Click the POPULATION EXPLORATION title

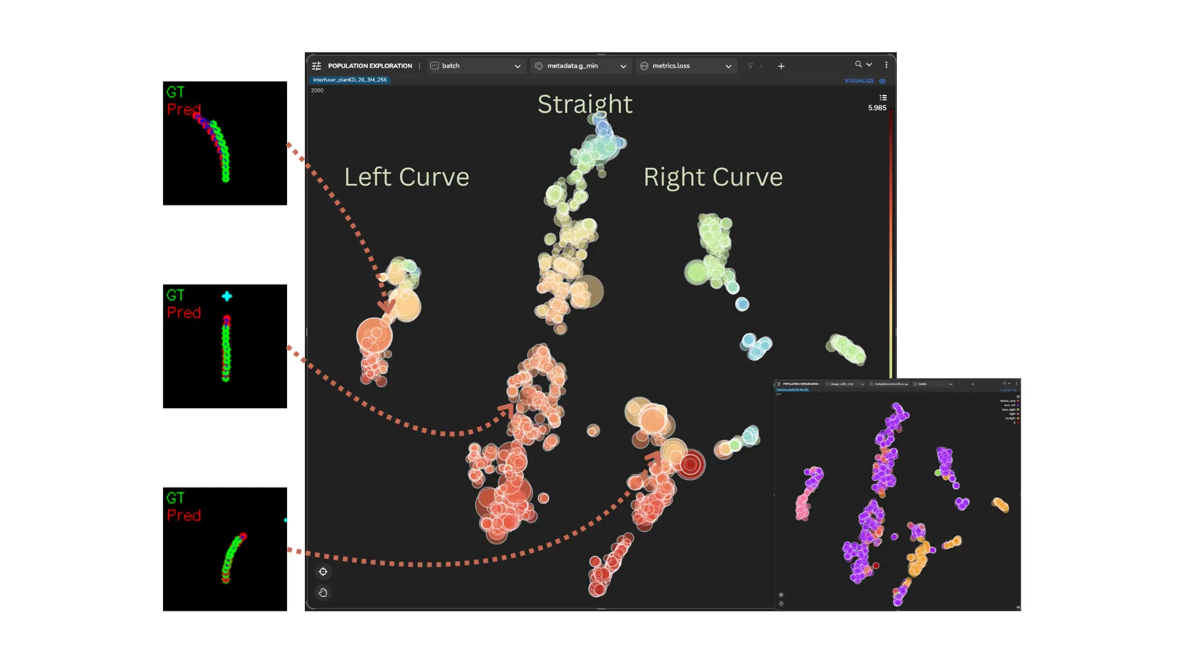click(370, 66)
